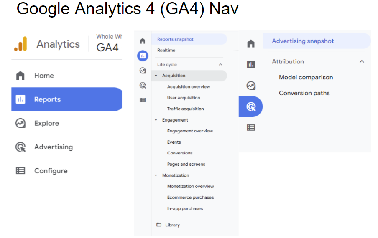This screenshot has width=378, height=238.
Task: Open the Events report
Action: click(174, 142)
